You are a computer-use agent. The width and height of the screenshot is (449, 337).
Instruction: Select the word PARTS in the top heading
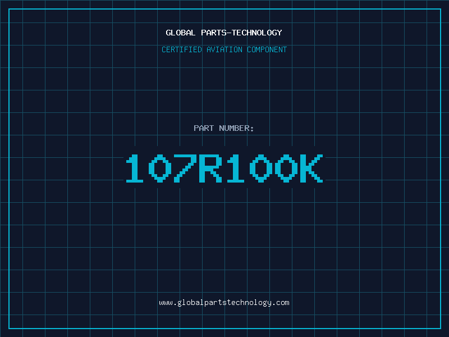213,33
